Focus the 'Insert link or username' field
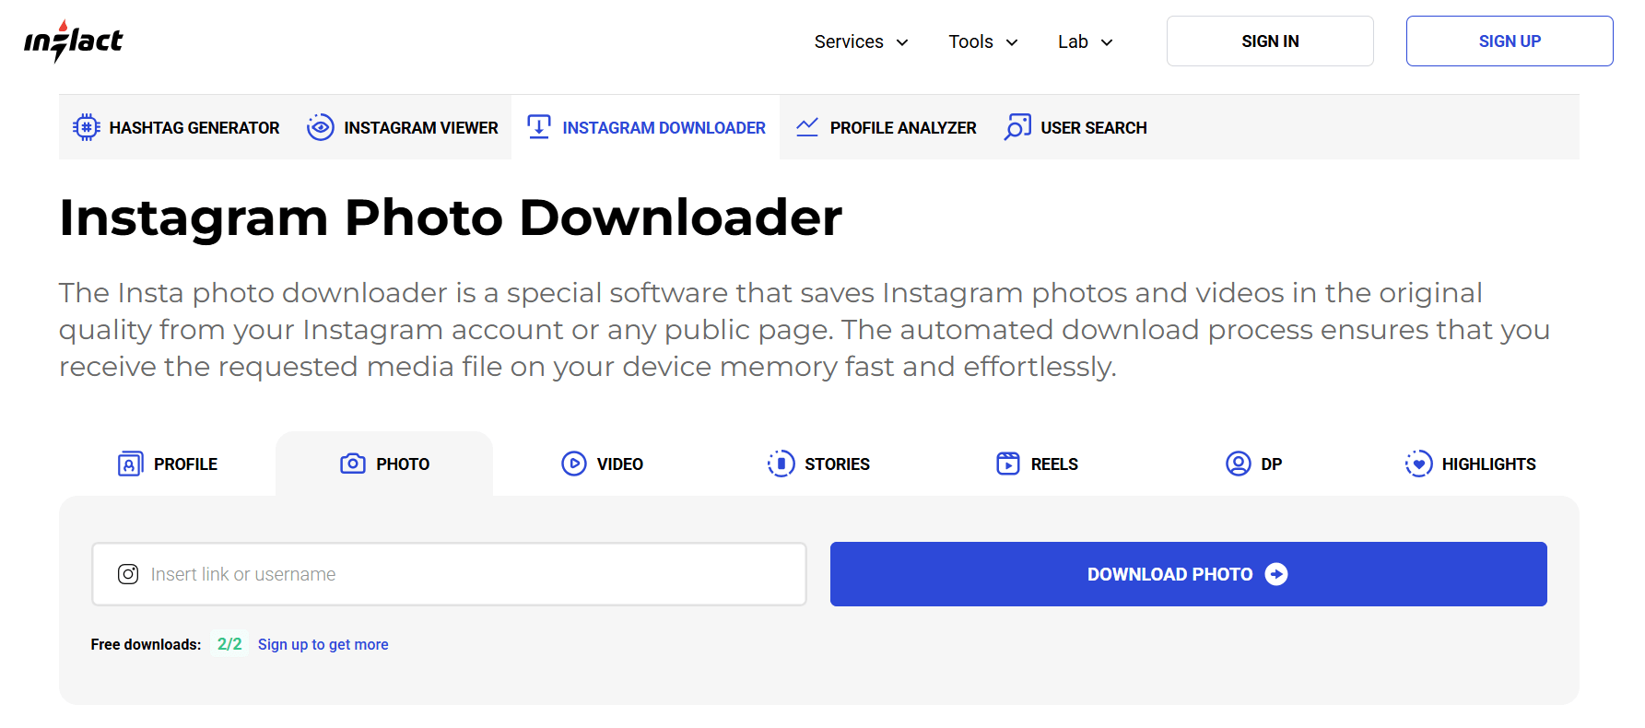 [449, 574]
